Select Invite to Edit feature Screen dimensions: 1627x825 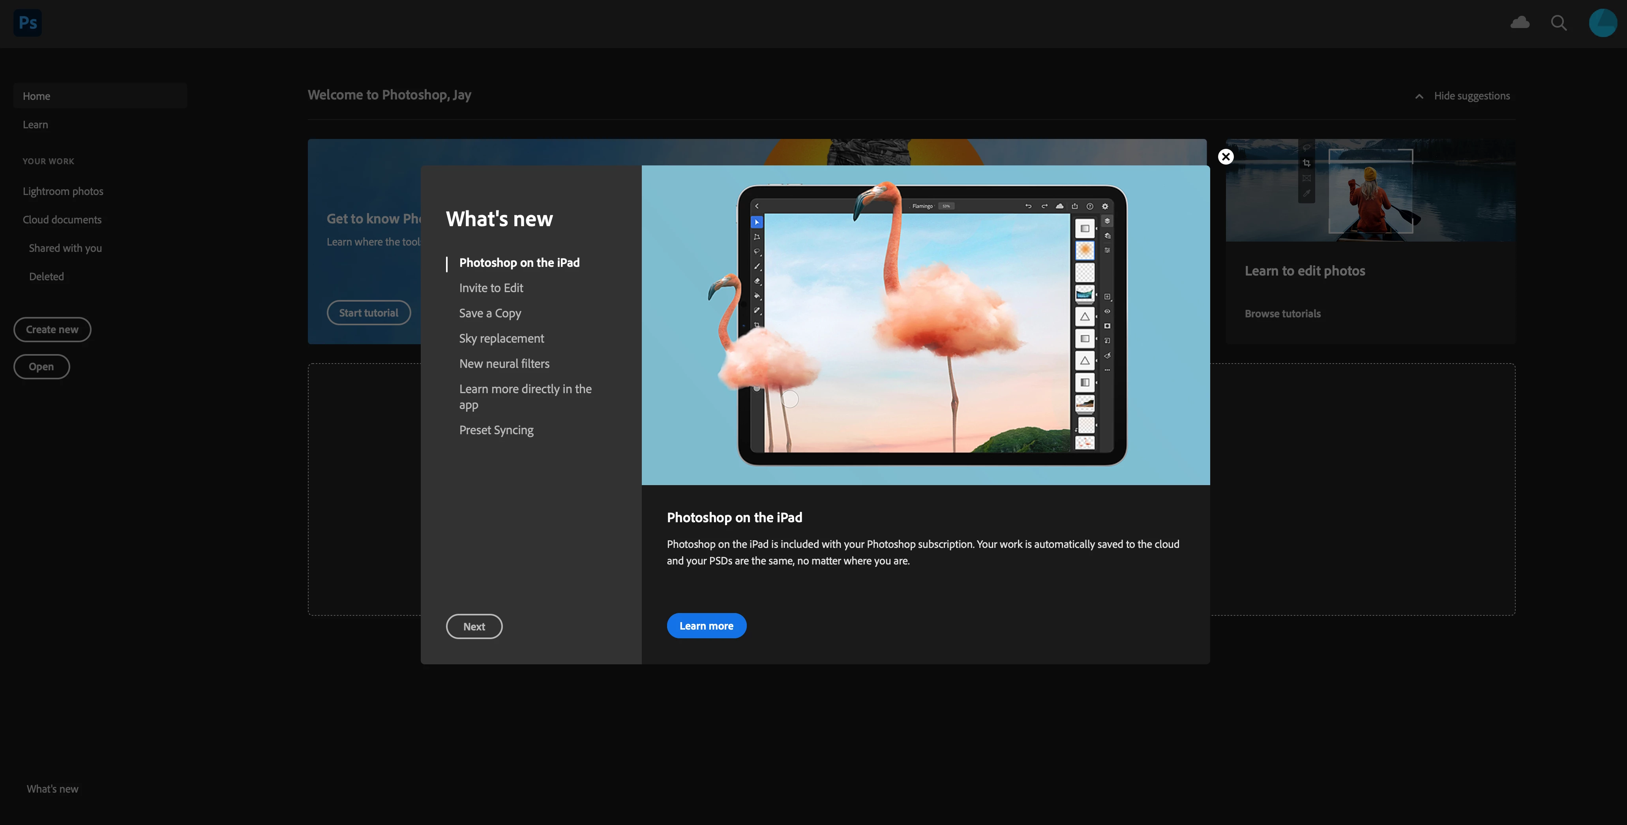click(x=491, y=288)
